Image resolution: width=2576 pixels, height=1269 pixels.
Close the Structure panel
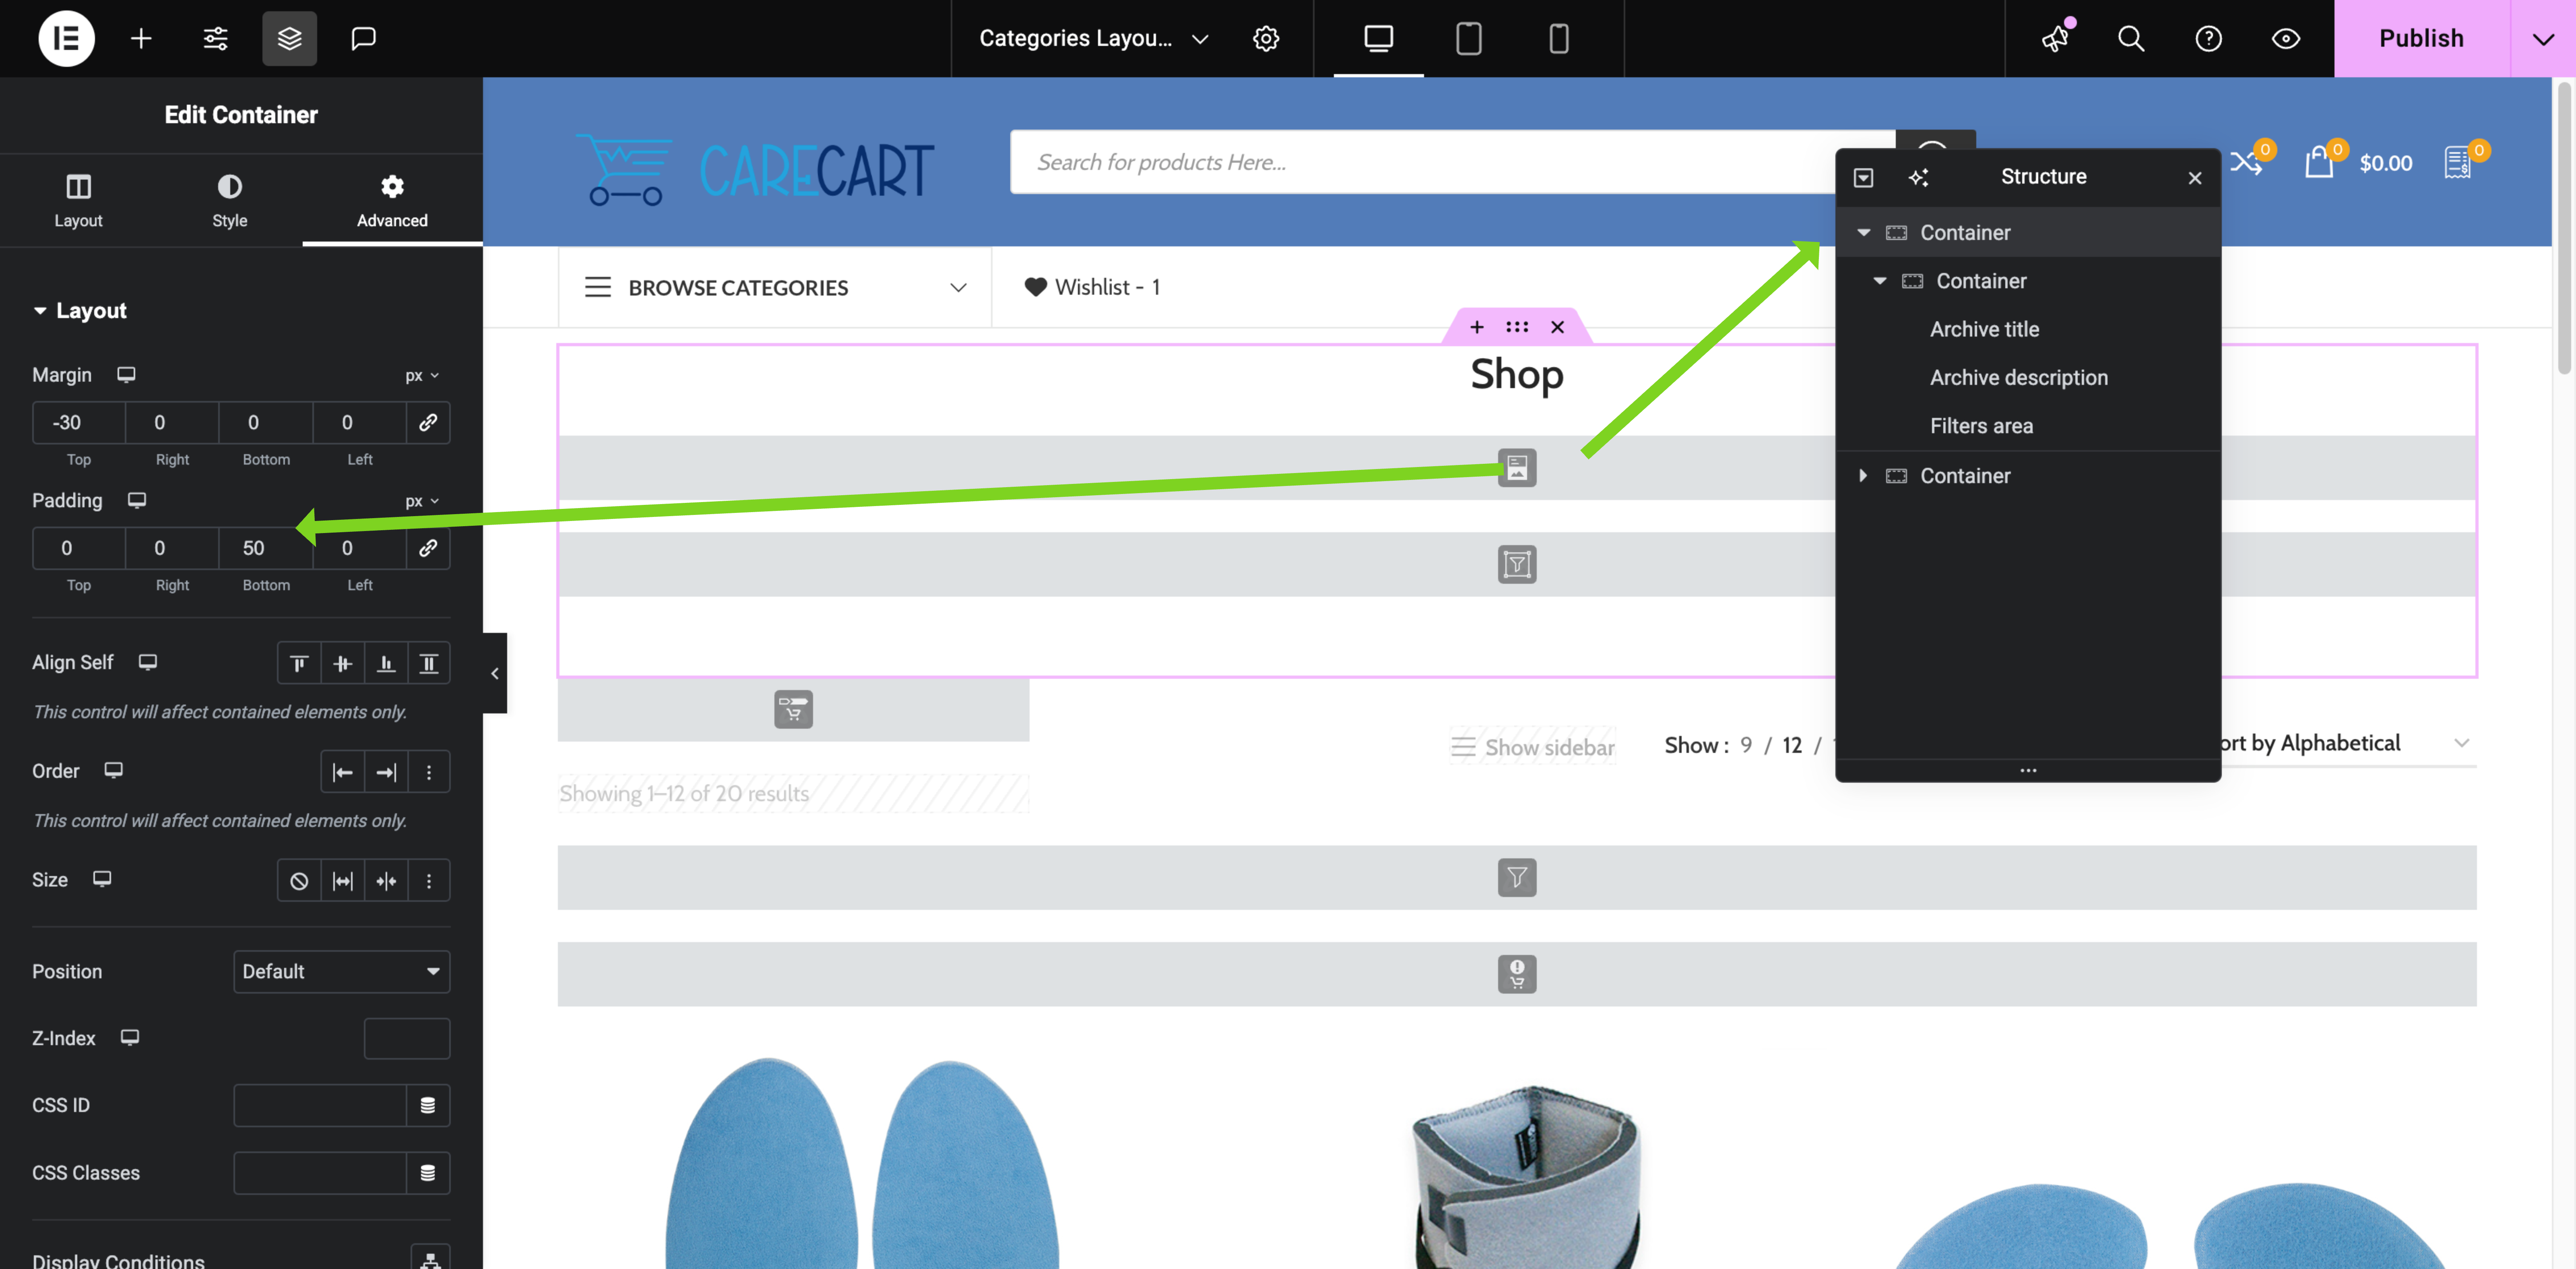click(2195, 177)
